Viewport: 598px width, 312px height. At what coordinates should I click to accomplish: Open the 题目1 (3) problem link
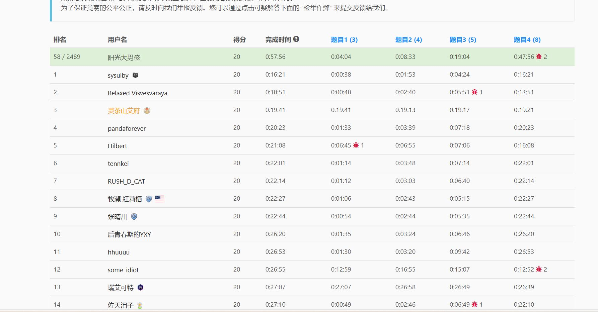tap(344, 40)
